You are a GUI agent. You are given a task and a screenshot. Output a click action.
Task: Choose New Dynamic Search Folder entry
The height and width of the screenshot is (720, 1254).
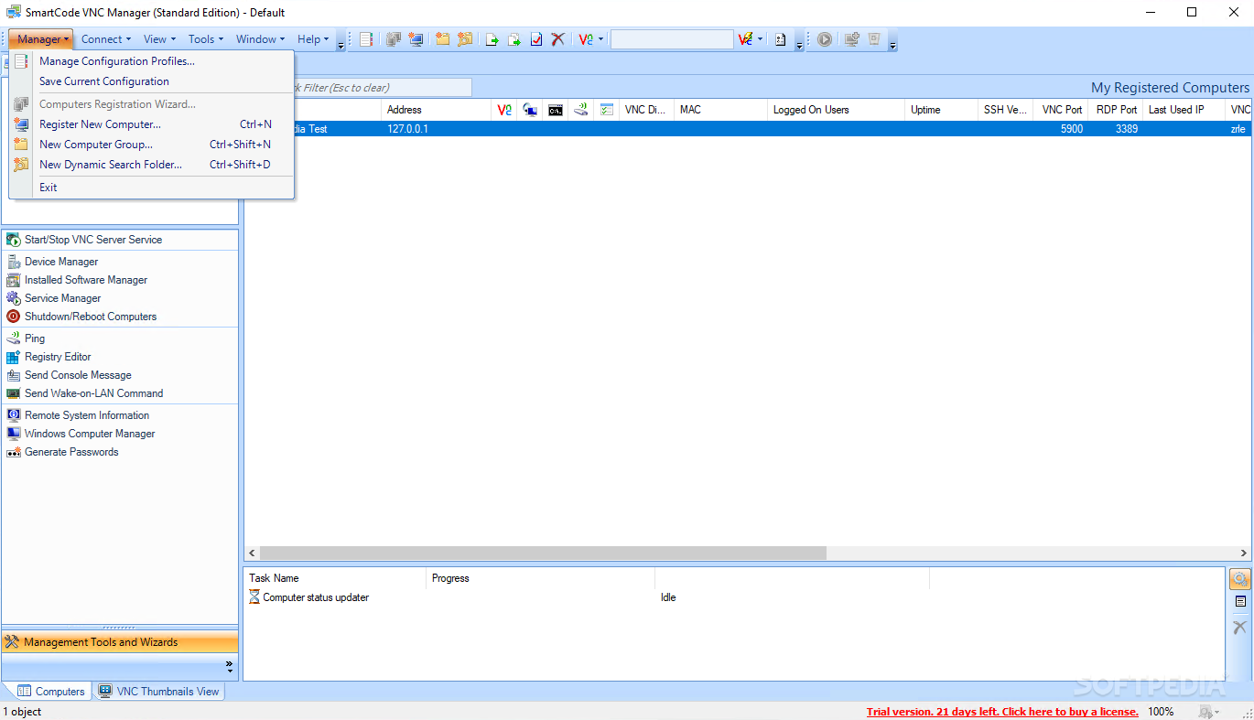151,165
